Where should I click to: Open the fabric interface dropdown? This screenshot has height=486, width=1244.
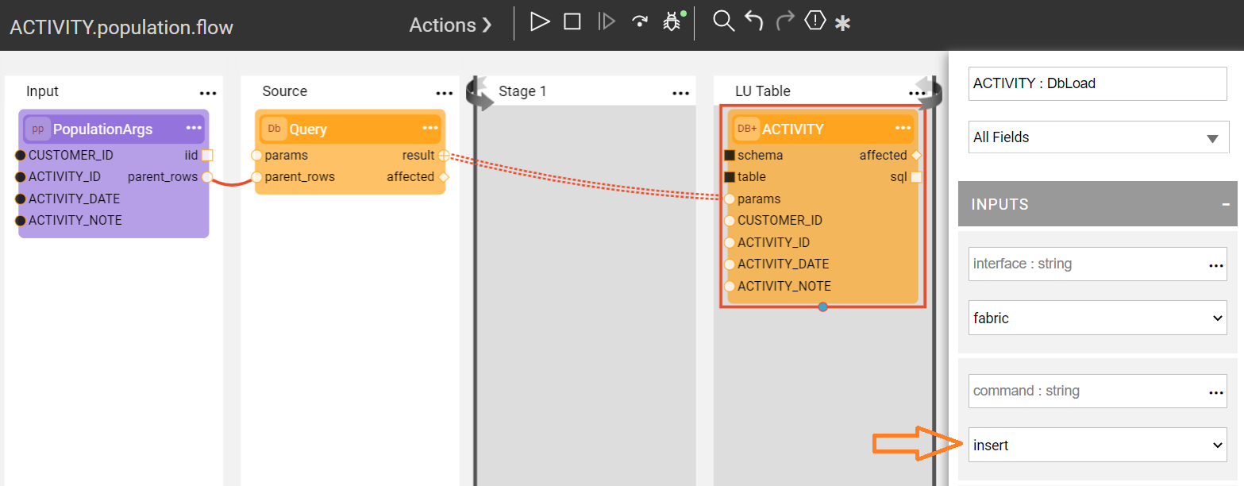(1098, 318)
